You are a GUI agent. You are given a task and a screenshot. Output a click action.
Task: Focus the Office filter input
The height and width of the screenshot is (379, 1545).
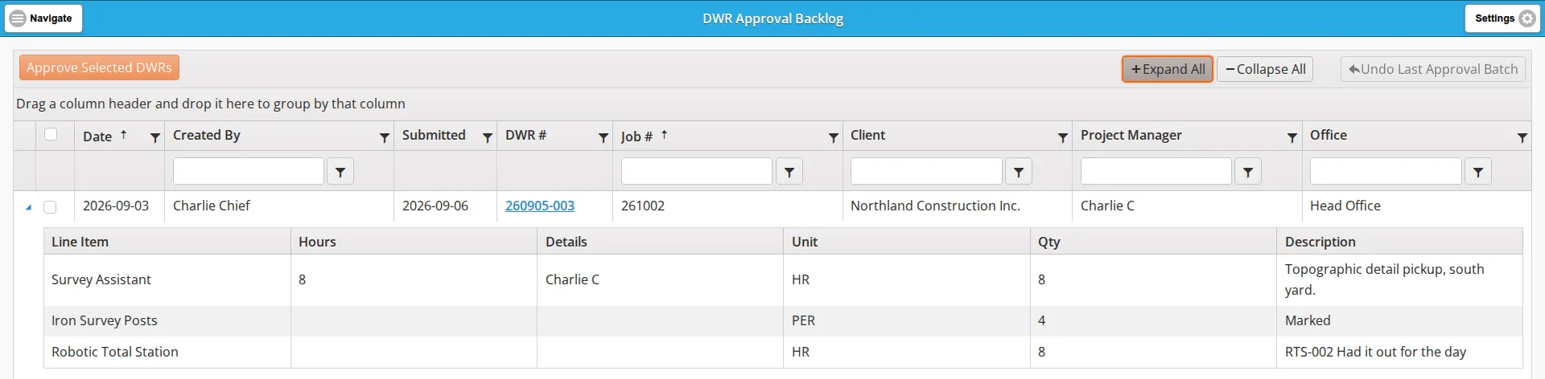click(1386, 171)
